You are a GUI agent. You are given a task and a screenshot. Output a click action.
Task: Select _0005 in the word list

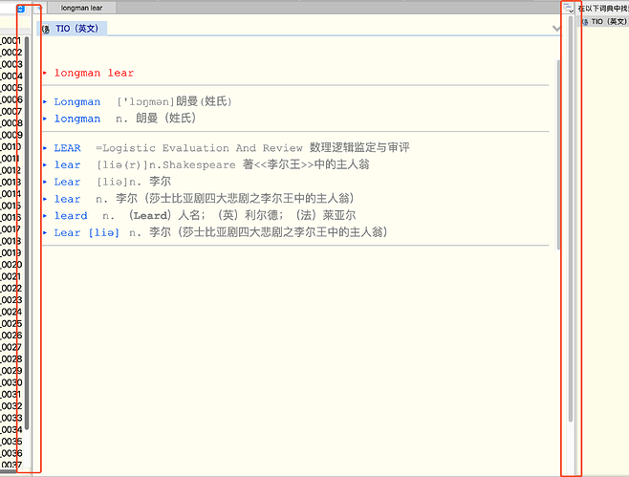point(11,88)
